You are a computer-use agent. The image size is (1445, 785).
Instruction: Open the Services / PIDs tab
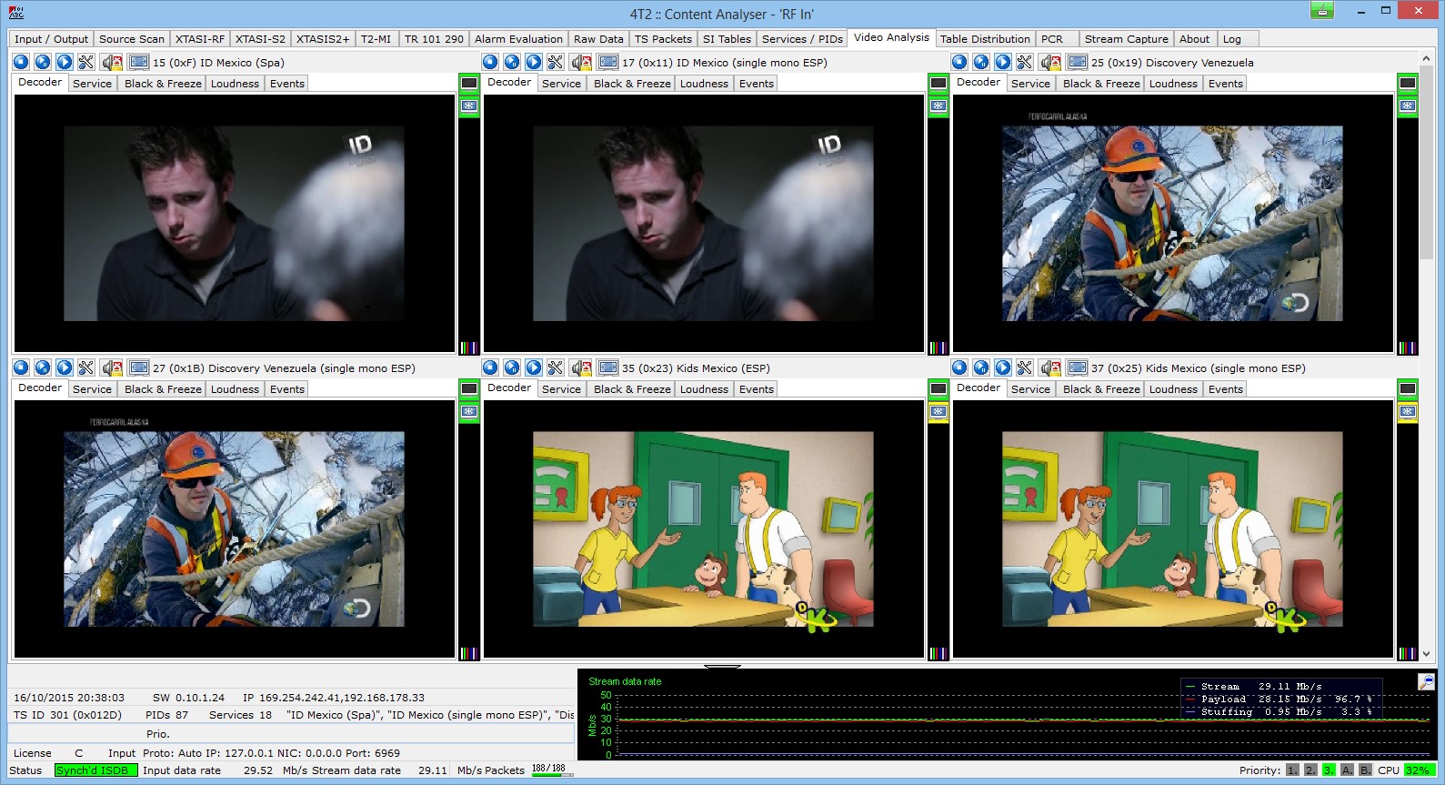(802, 39)
